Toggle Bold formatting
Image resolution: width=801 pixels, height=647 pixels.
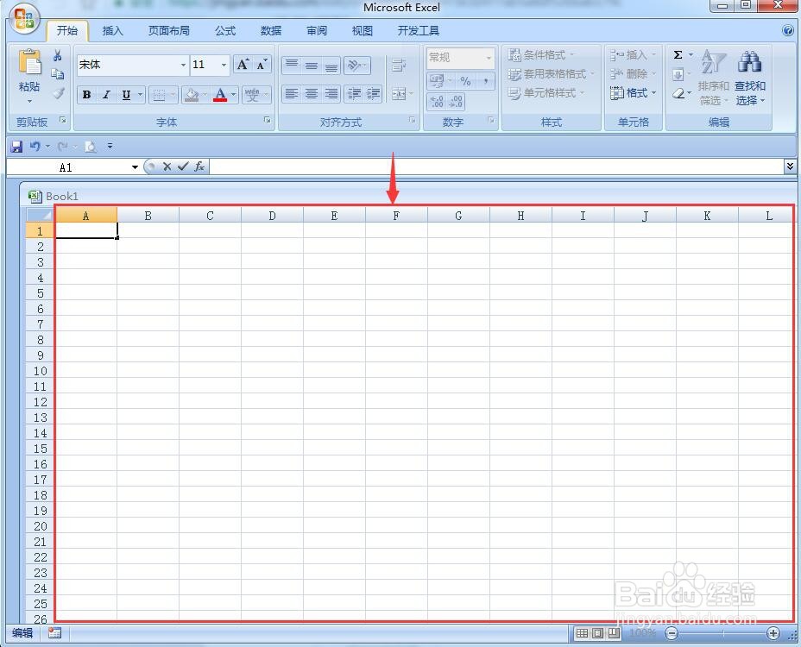(86, 95)
